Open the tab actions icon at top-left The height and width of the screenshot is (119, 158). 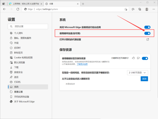coord(4,4)
